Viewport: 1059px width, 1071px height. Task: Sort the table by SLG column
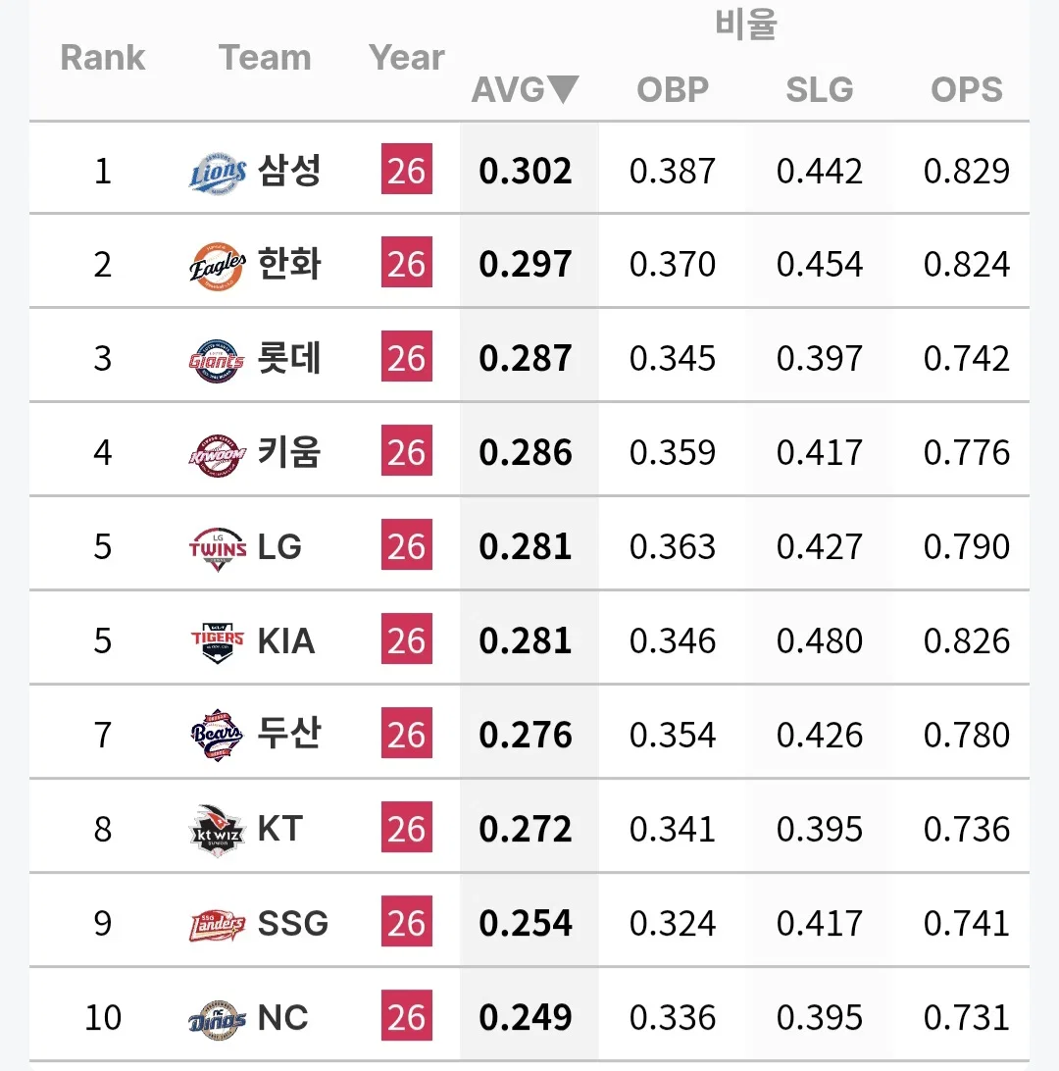point(820,89)
